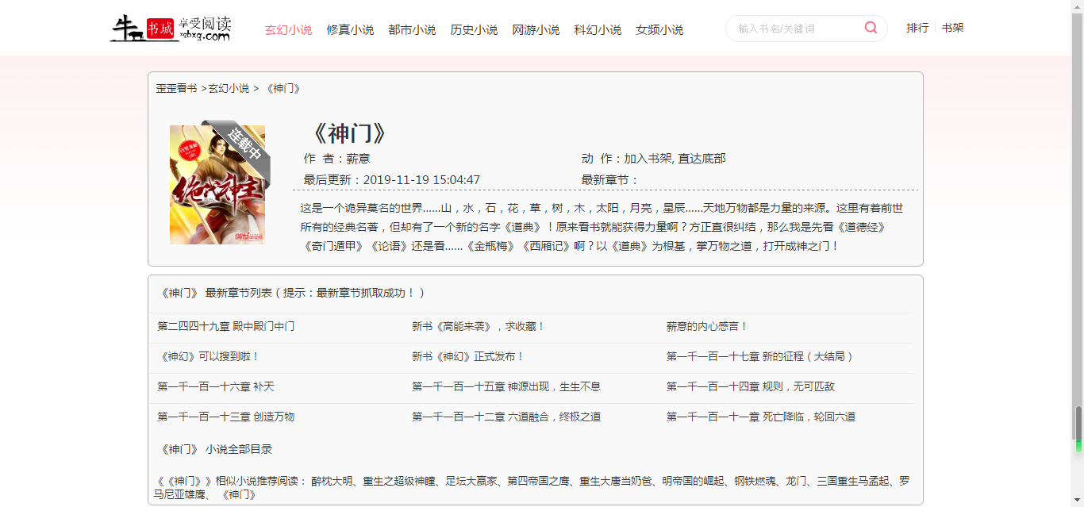The image size is (1084, 507).
Task: Open recommended novel 龙门
Action: (796, 481)
